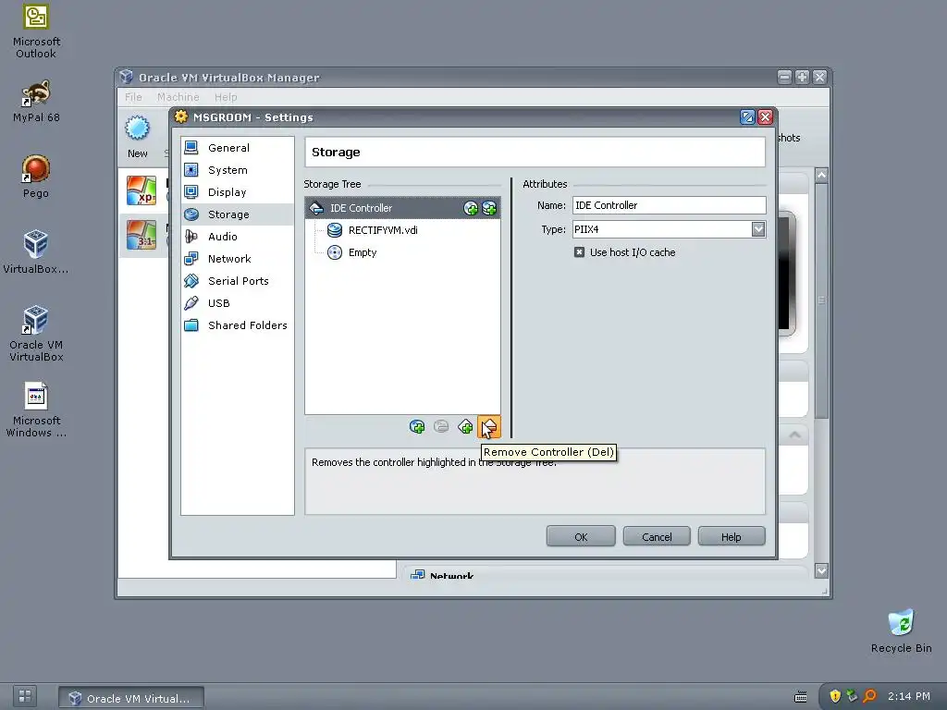947x710 pixels.
Task: Click the Manager window scrollbar up arrow
Action: coord(821,176)
